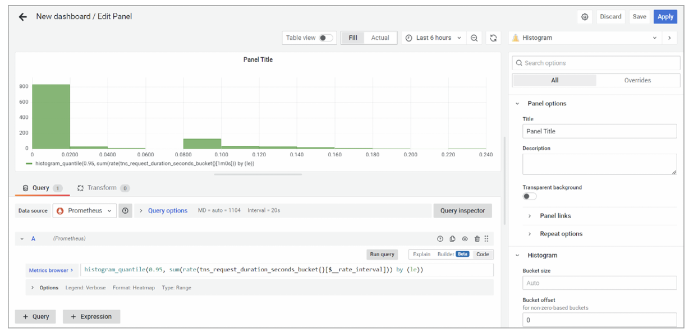Click the Panel Title chart header
Viewport: 689px width, 333px height.
click(258, 59)
